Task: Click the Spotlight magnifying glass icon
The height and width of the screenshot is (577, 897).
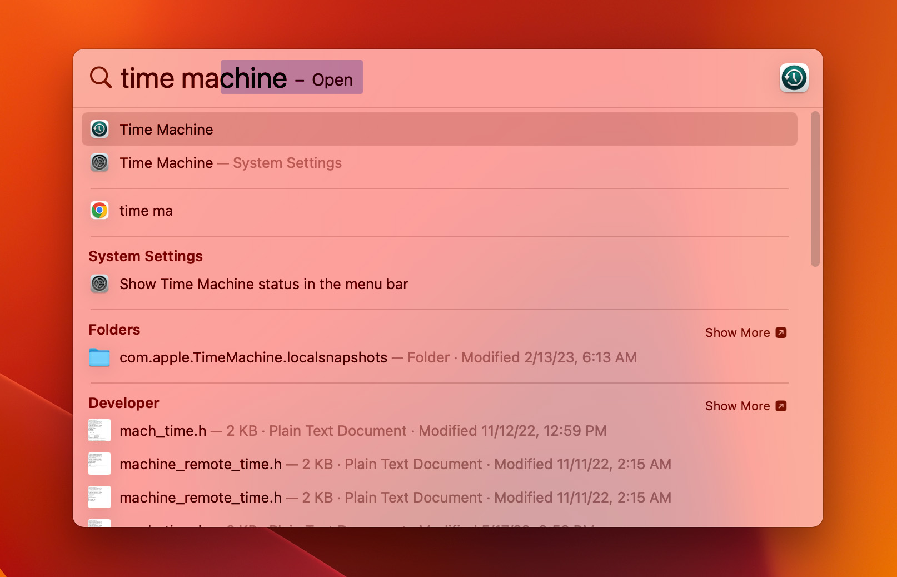Action: tap(101, 77)
